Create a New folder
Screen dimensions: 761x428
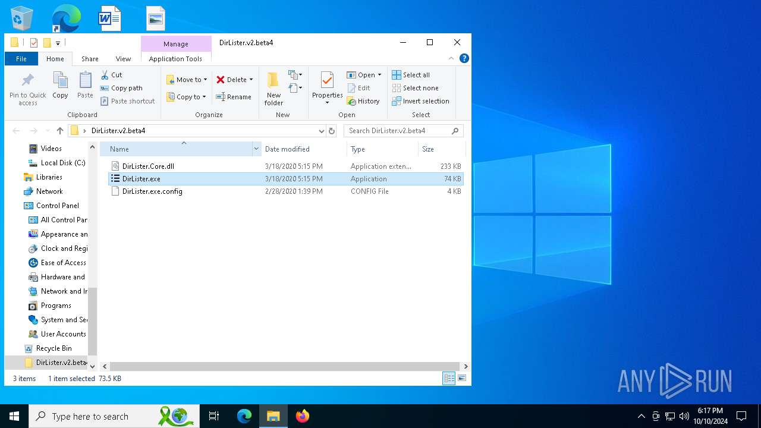273,89
